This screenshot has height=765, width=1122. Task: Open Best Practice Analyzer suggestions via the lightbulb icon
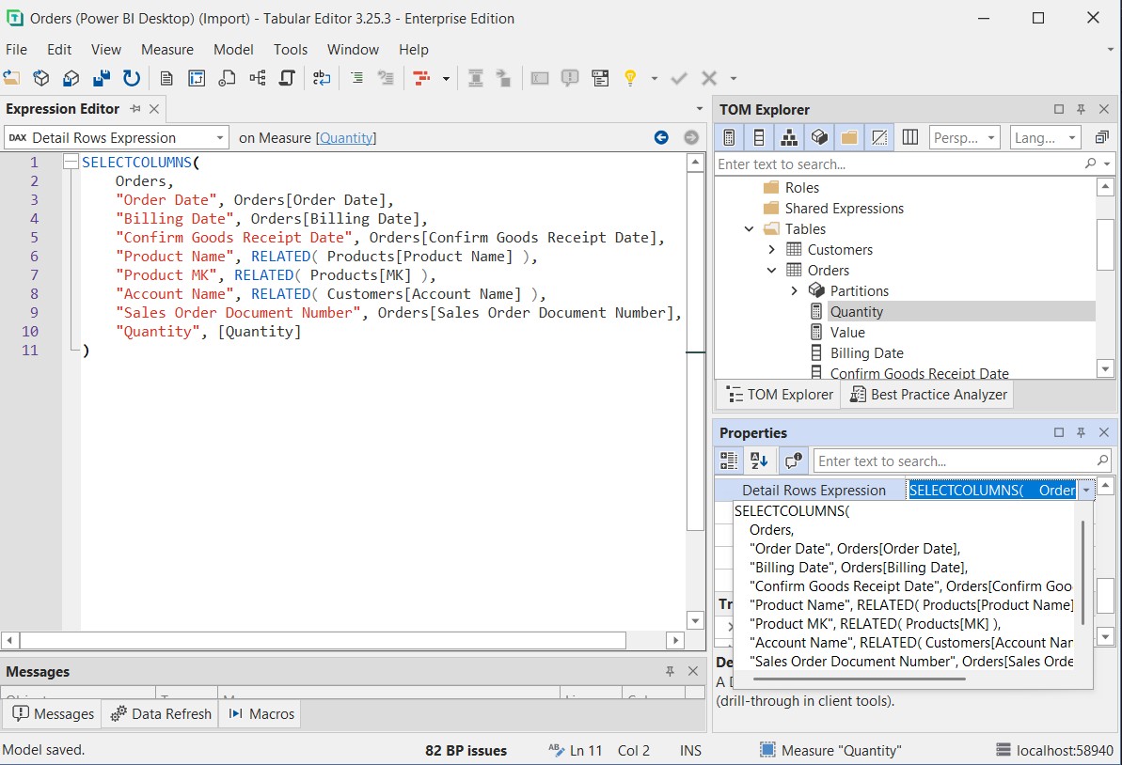pyautogui.click(x=630, y=78)
